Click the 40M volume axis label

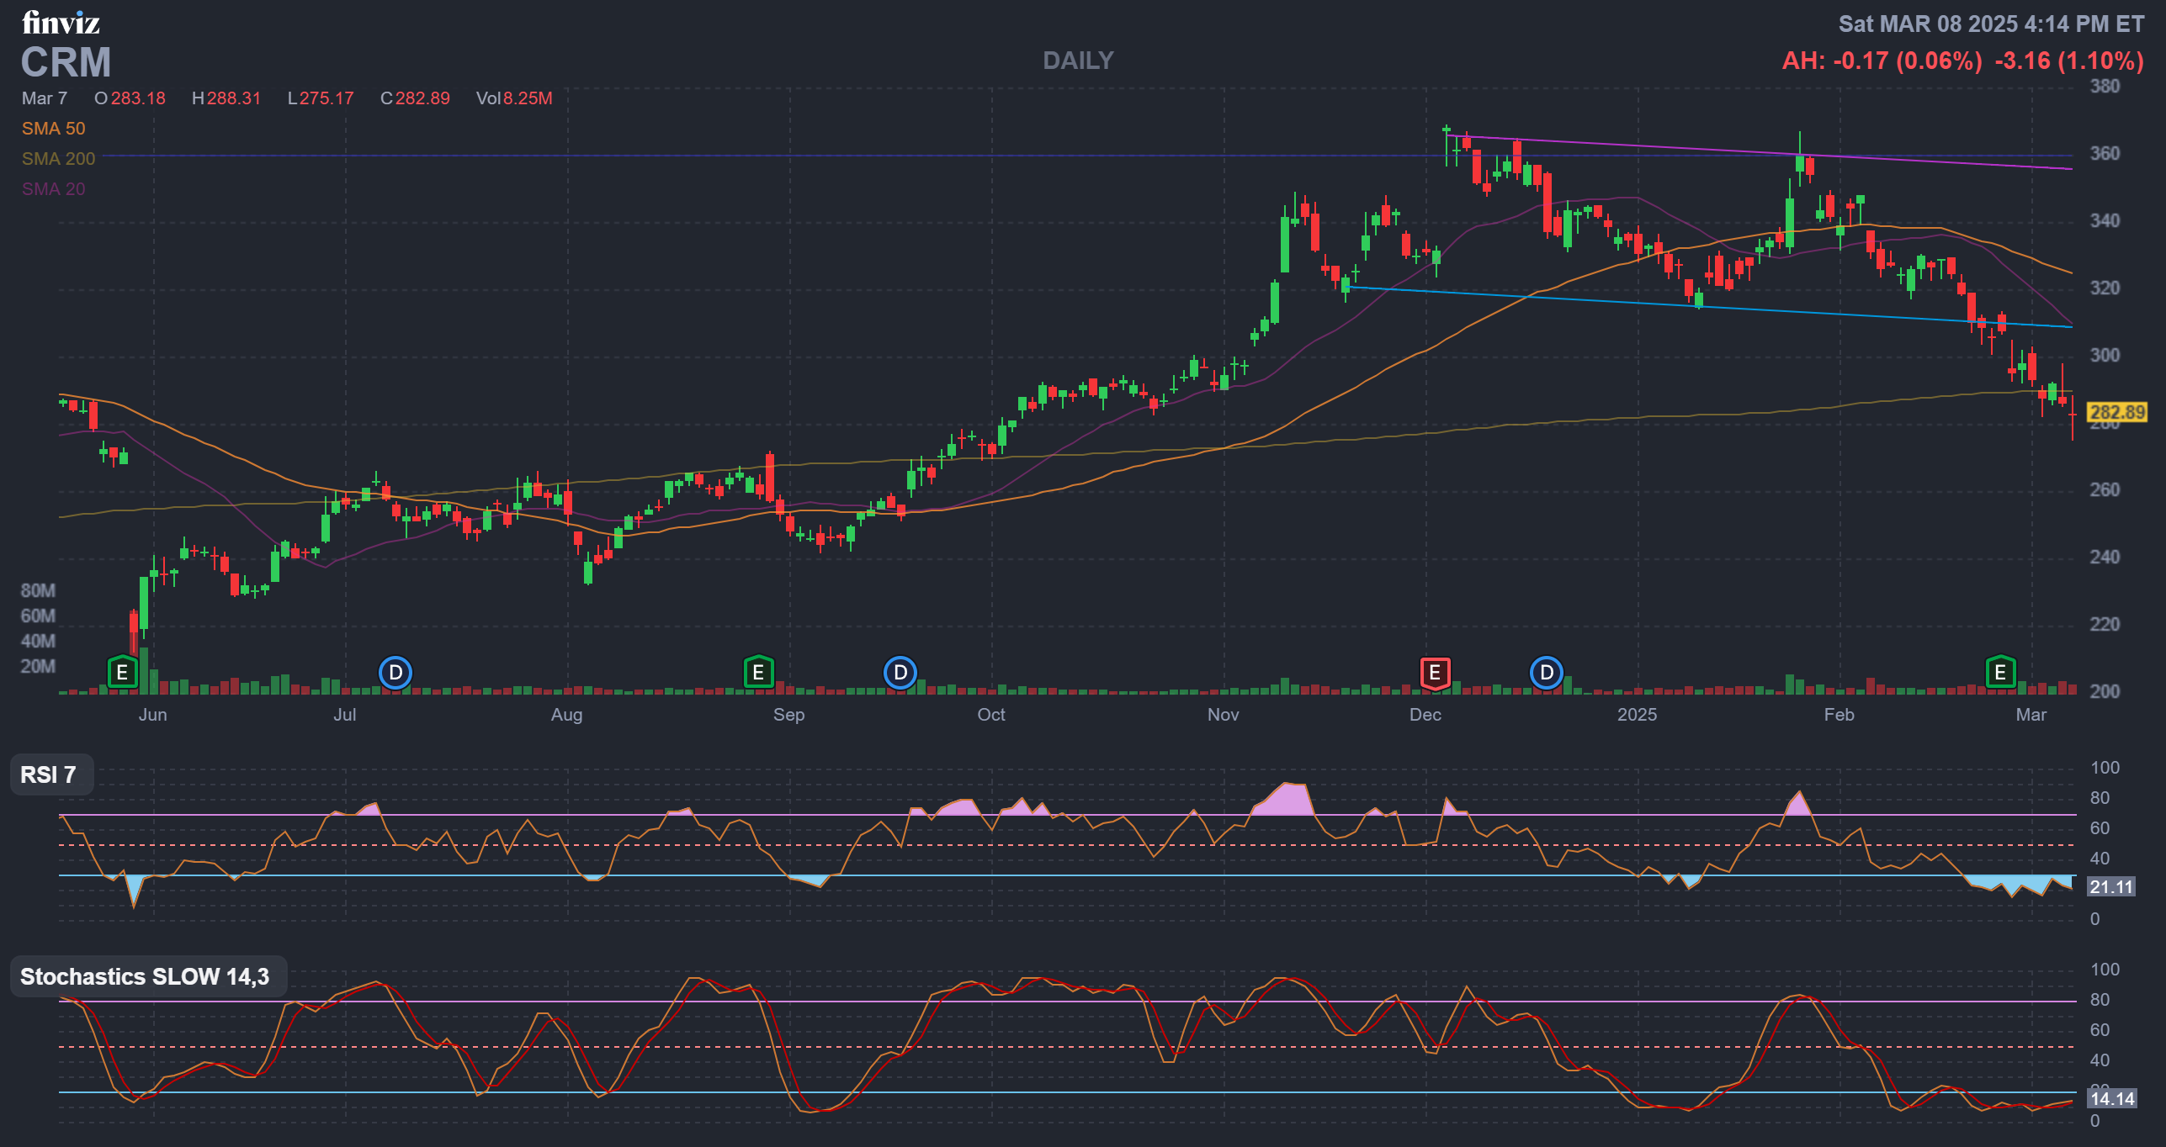pos(38,641)
